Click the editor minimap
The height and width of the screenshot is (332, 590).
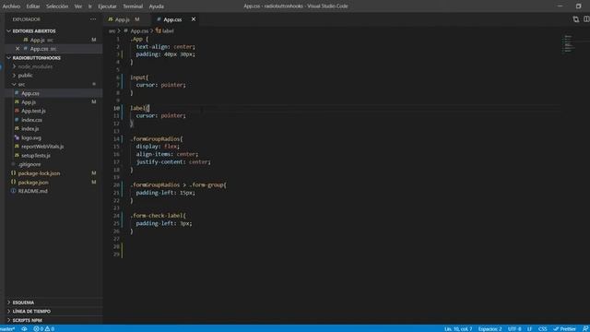568,43
